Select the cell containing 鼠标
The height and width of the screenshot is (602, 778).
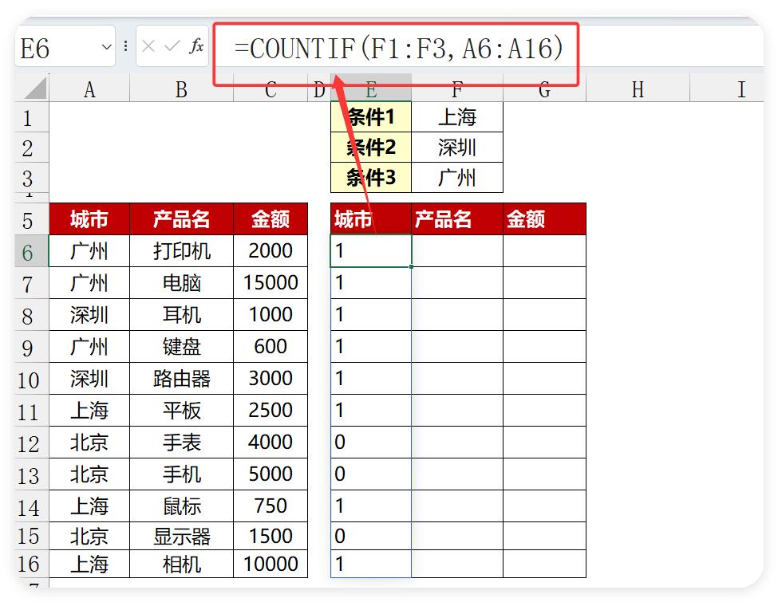(x=182, y=506)
